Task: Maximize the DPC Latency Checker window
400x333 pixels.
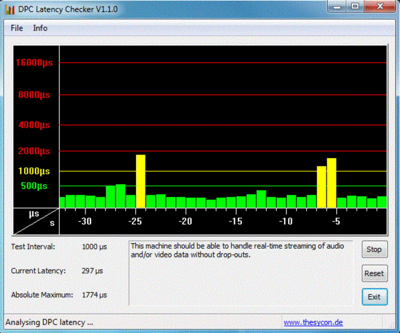Action: [x=355, y=6]
